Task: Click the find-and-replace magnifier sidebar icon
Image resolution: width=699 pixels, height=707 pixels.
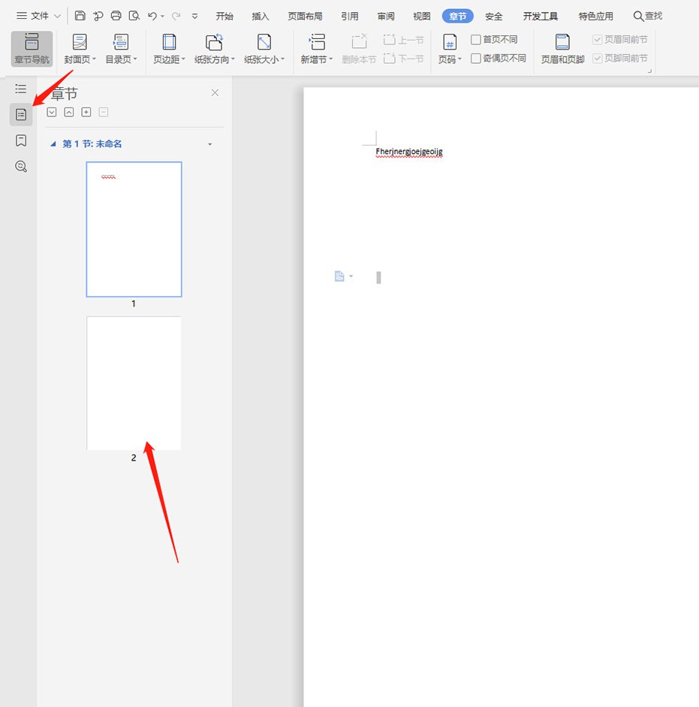Action: point(21,167)
